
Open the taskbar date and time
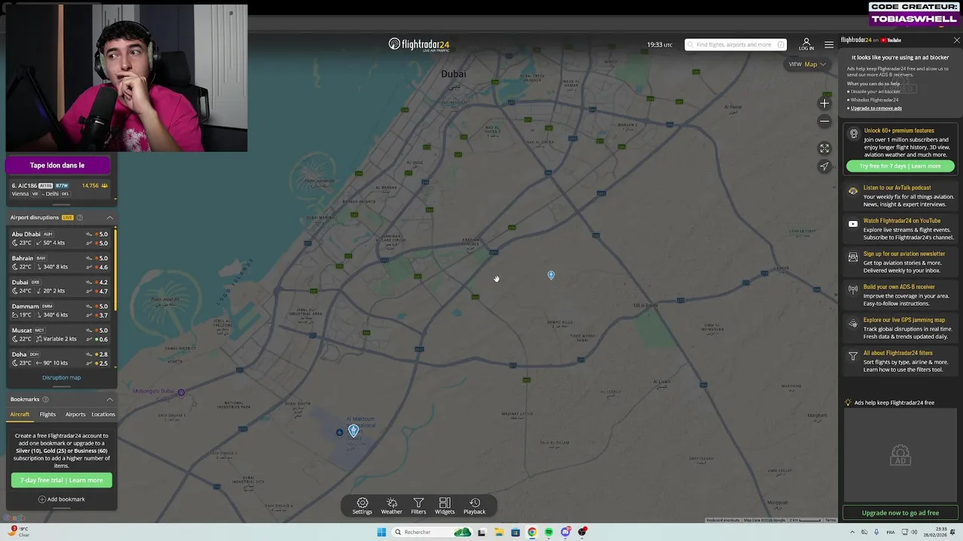pyautogui.click(x=934, y=532)
